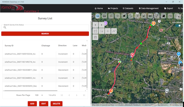Click the black square icon left of camera
This screenshot has width=184, height=107.
coord(164,16)
